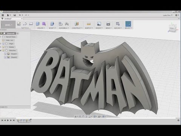Open the Help question mark icon
Viewport: 181px width, 136px height.
[176, 15]
